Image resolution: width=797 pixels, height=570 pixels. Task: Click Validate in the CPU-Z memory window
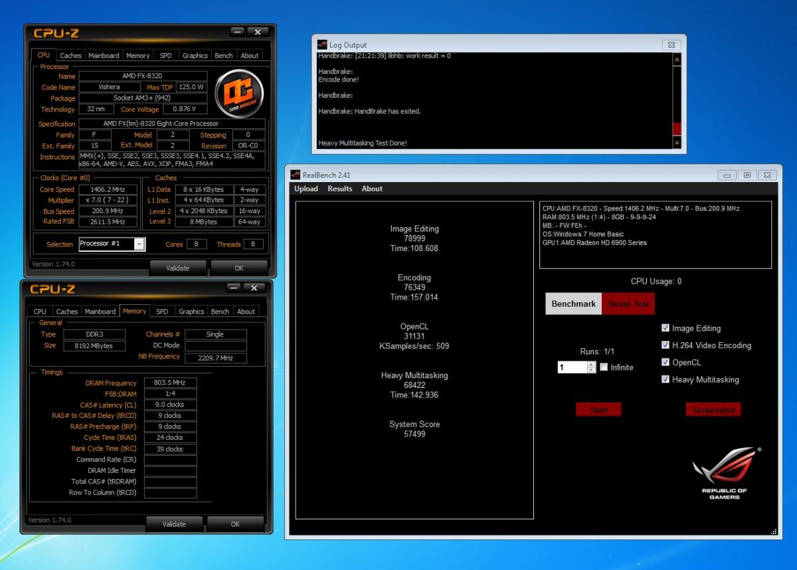click(174, 524)
